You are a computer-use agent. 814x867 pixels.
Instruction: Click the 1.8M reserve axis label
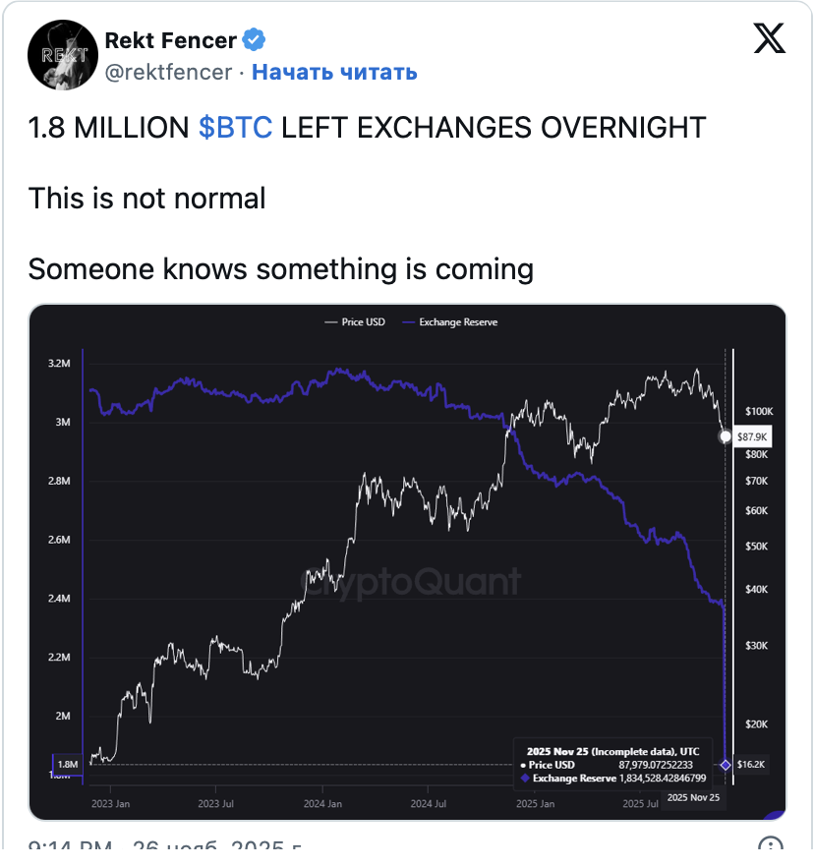pyautogui.click(x=68, y=765)
